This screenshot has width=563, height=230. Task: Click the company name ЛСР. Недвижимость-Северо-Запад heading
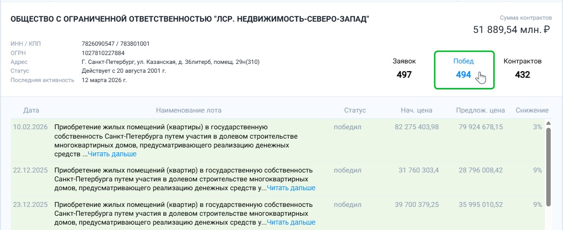tap(190, 19)
